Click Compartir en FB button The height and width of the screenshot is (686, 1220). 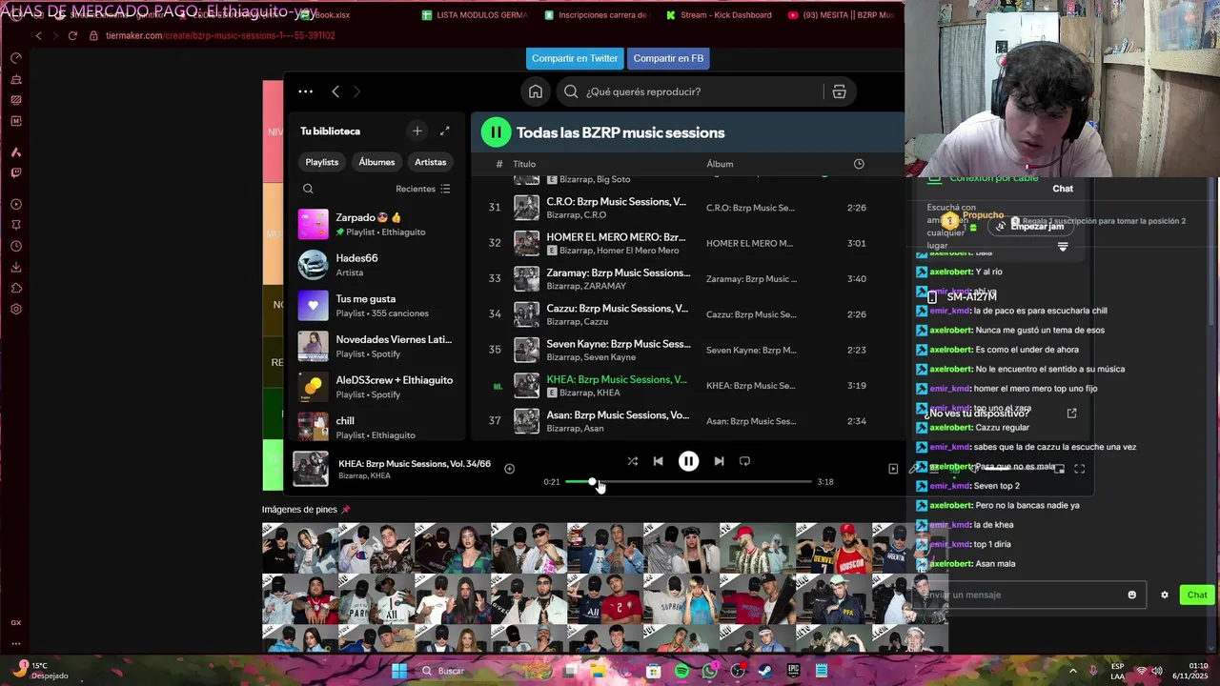[668, 58]
